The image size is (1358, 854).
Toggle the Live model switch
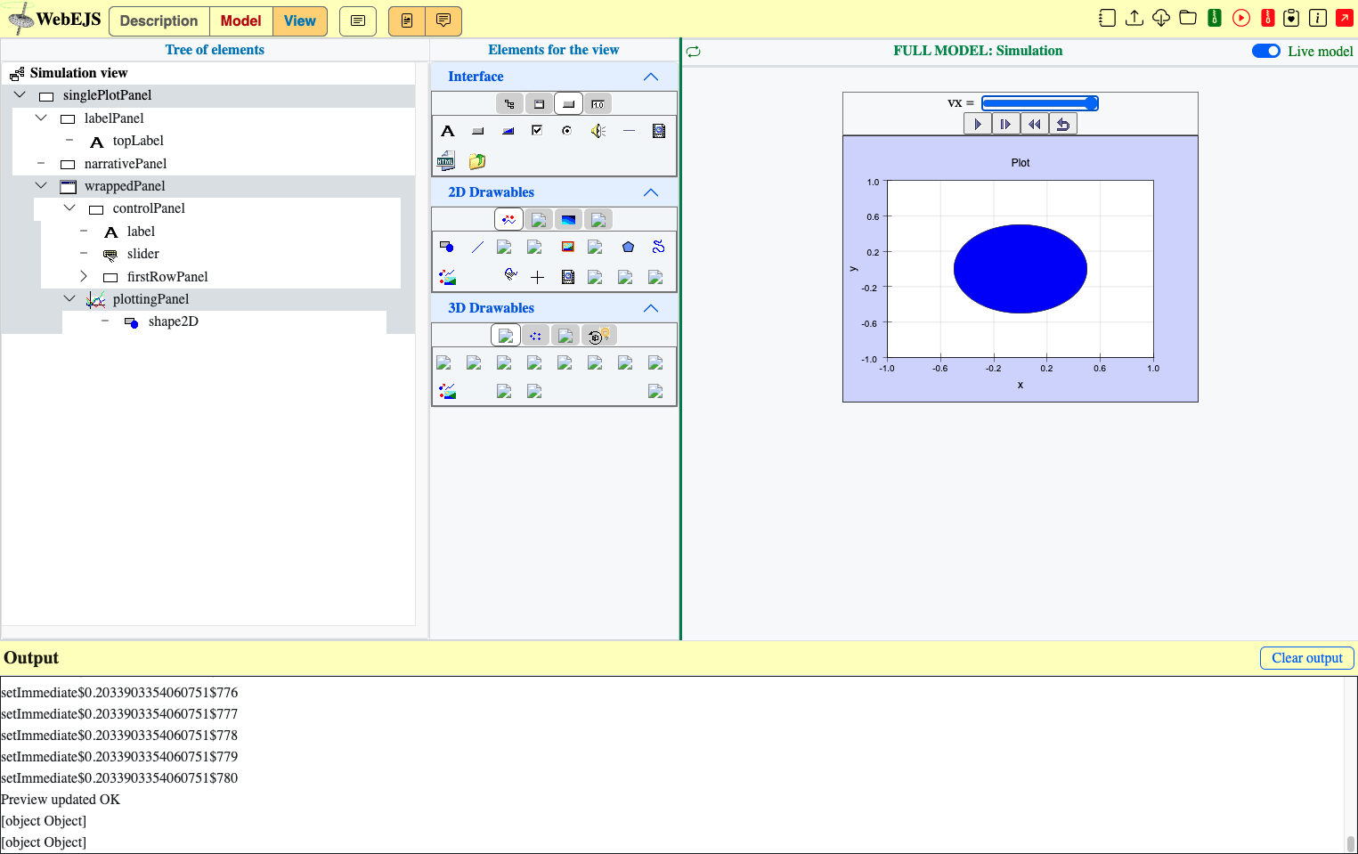tap(1266, 51)
